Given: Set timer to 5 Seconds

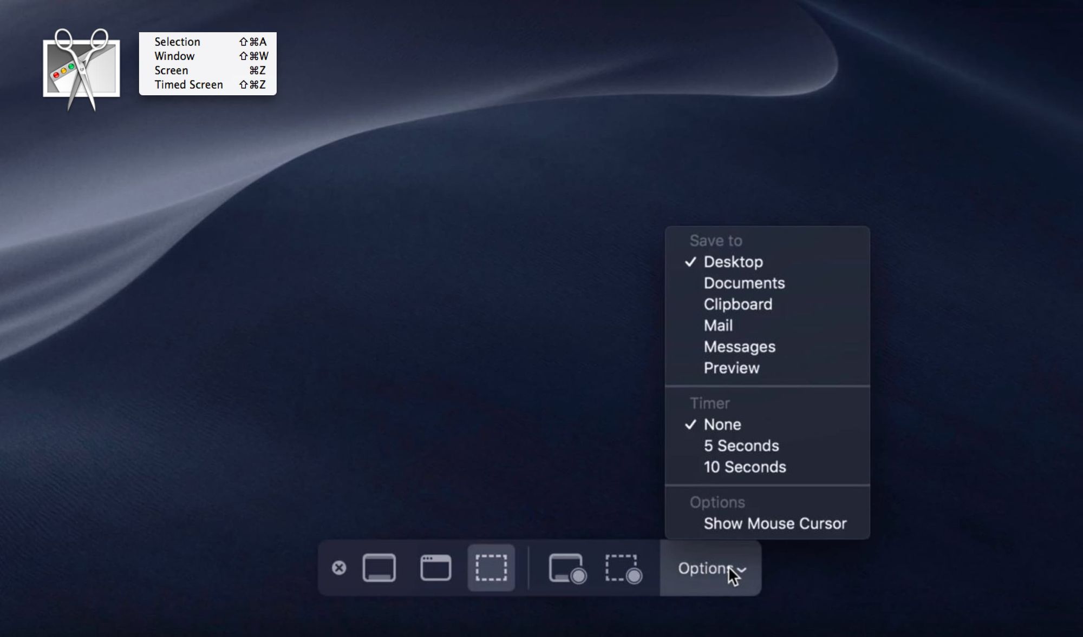Looking at the screenshot, I should [x=741, y=446].
